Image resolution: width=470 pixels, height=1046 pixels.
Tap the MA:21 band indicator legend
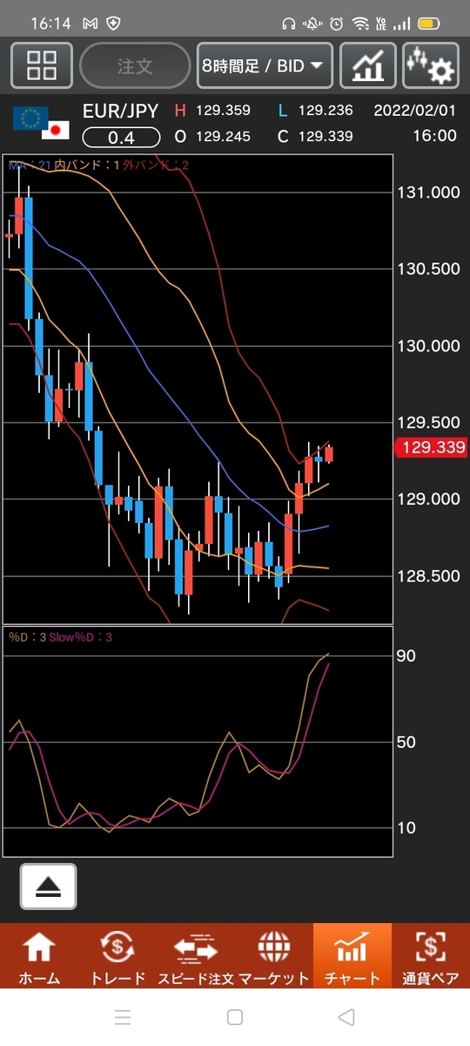coord(97,164)
